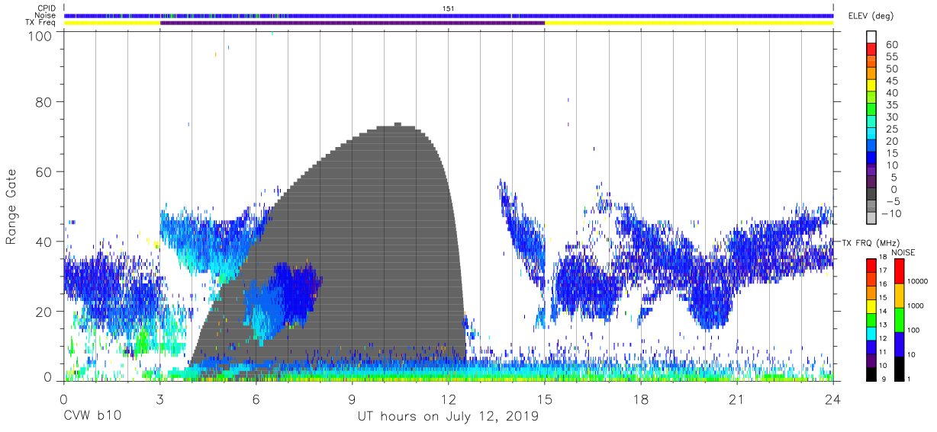
Task: Click the '45' label on ELEV scale
Action: 891,82
